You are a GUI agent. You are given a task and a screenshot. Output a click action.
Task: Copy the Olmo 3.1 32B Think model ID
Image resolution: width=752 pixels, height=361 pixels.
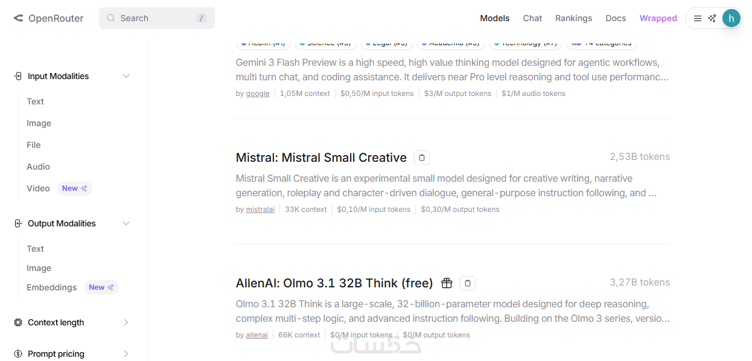point(468,283)
